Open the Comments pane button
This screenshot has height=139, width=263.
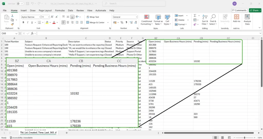tap(239, 10)
